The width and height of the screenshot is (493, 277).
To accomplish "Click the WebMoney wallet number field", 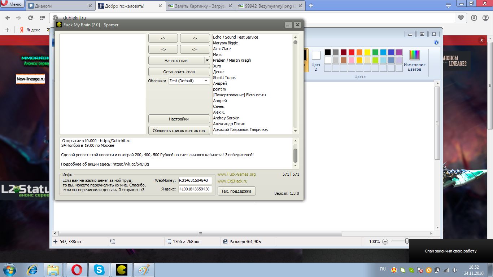I will click(195, 180).
